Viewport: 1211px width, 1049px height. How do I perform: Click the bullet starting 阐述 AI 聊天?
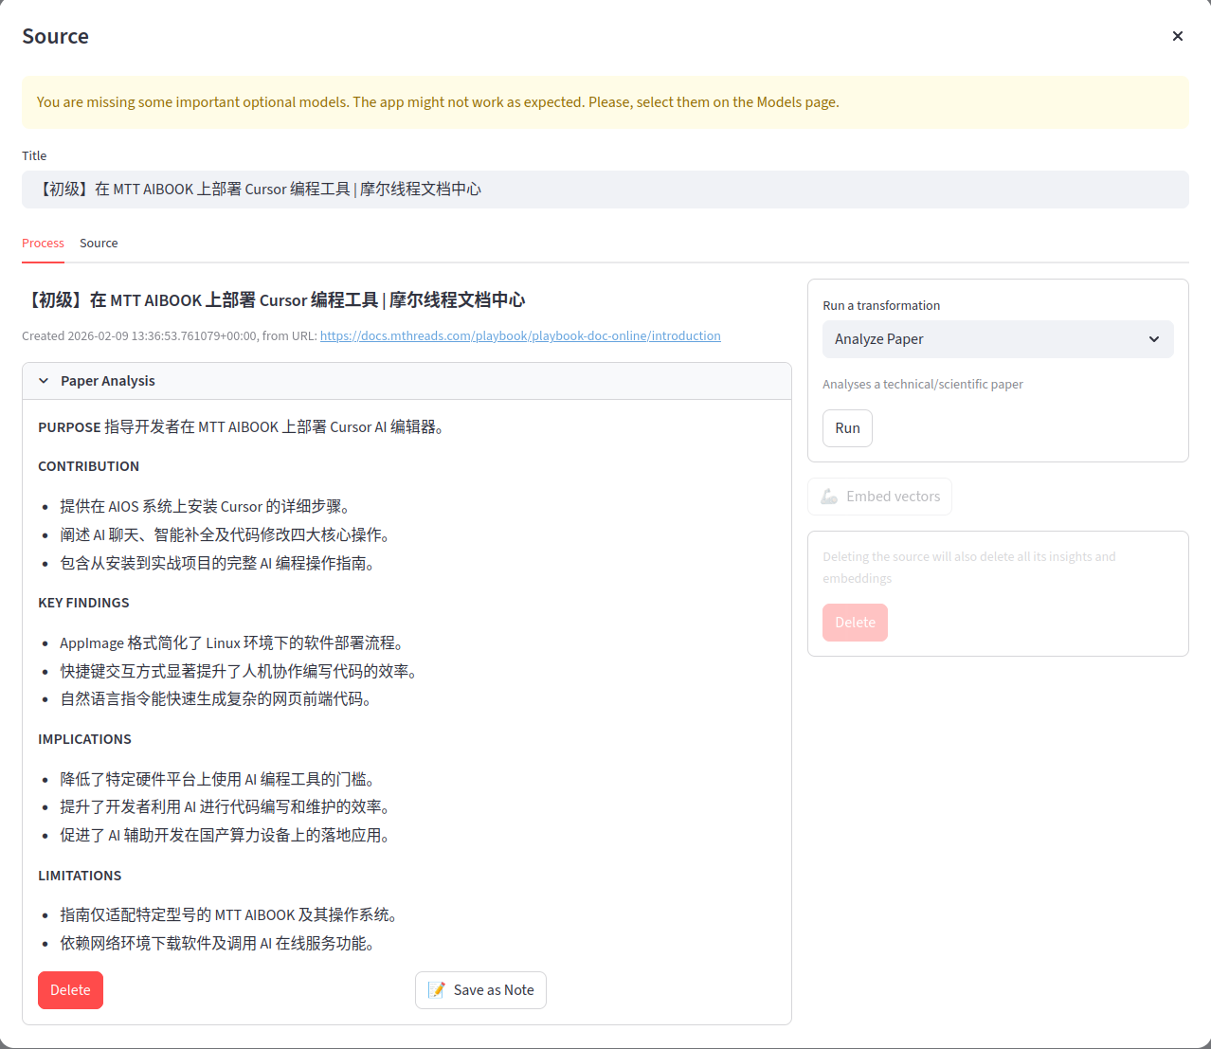[x=227, y=535]
